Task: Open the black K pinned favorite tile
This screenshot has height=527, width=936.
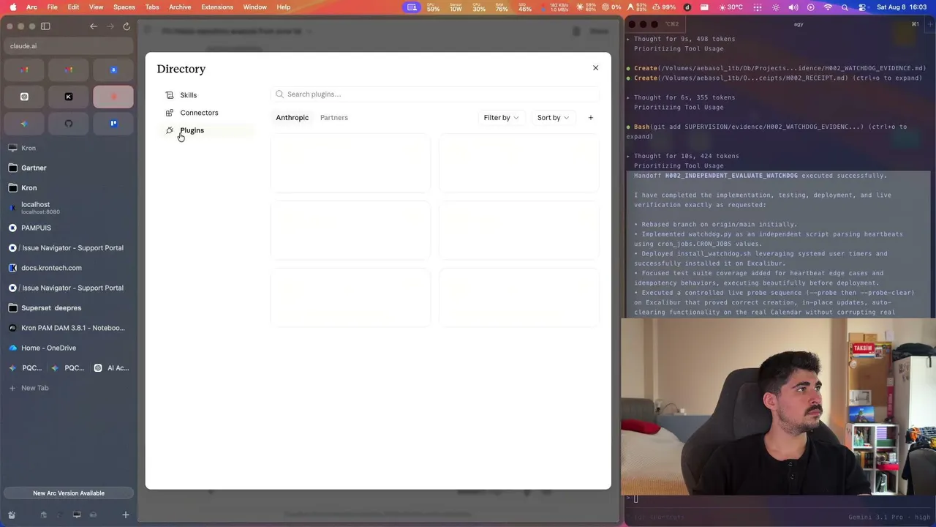Action: [x=69, y=97]
